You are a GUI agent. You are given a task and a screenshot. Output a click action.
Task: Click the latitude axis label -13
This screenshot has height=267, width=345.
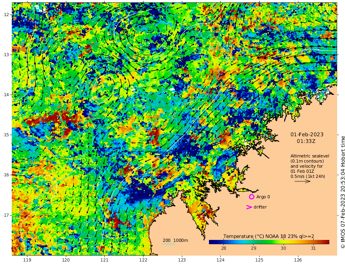coord(6,55)
